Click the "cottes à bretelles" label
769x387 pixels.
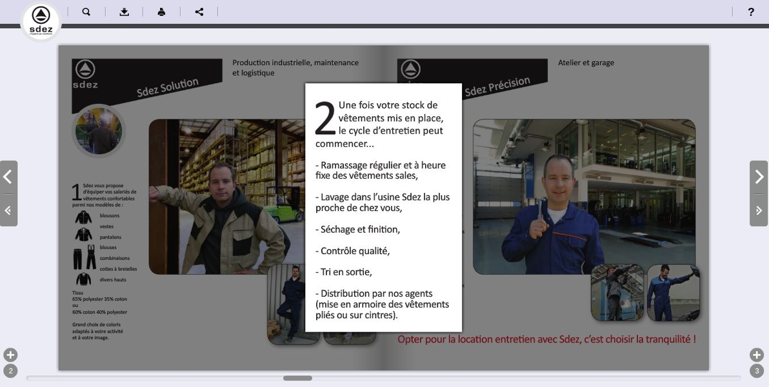(x=119, y=269)
